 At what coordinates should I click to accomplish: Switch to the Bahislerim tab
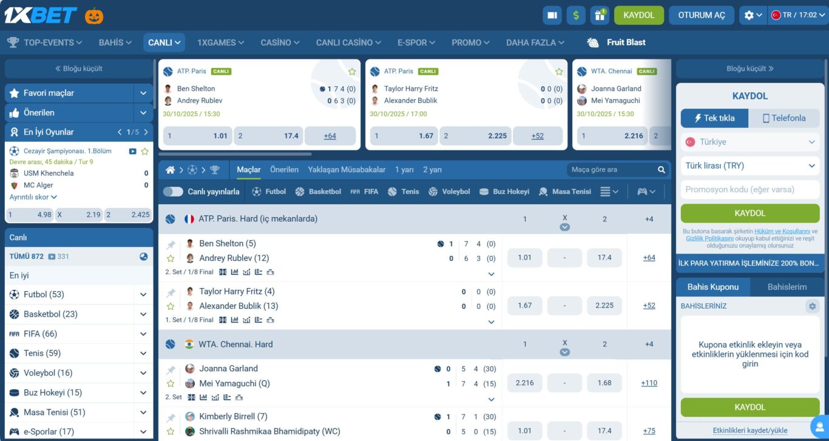point(787,287)
